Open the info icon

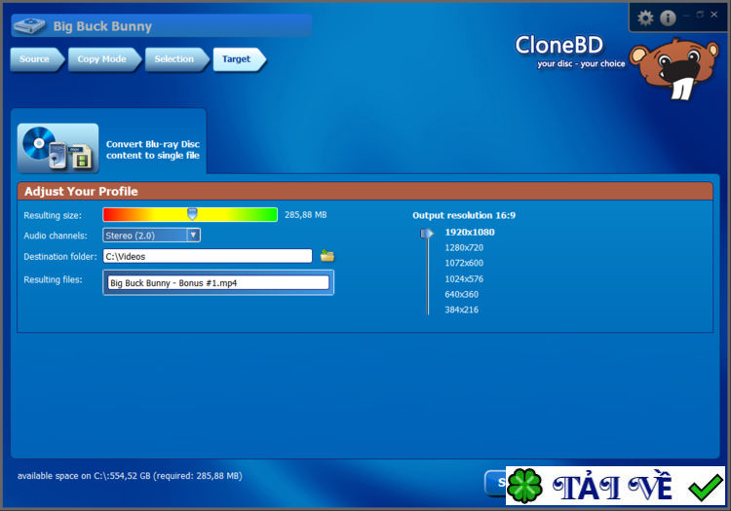pos(668,18)
